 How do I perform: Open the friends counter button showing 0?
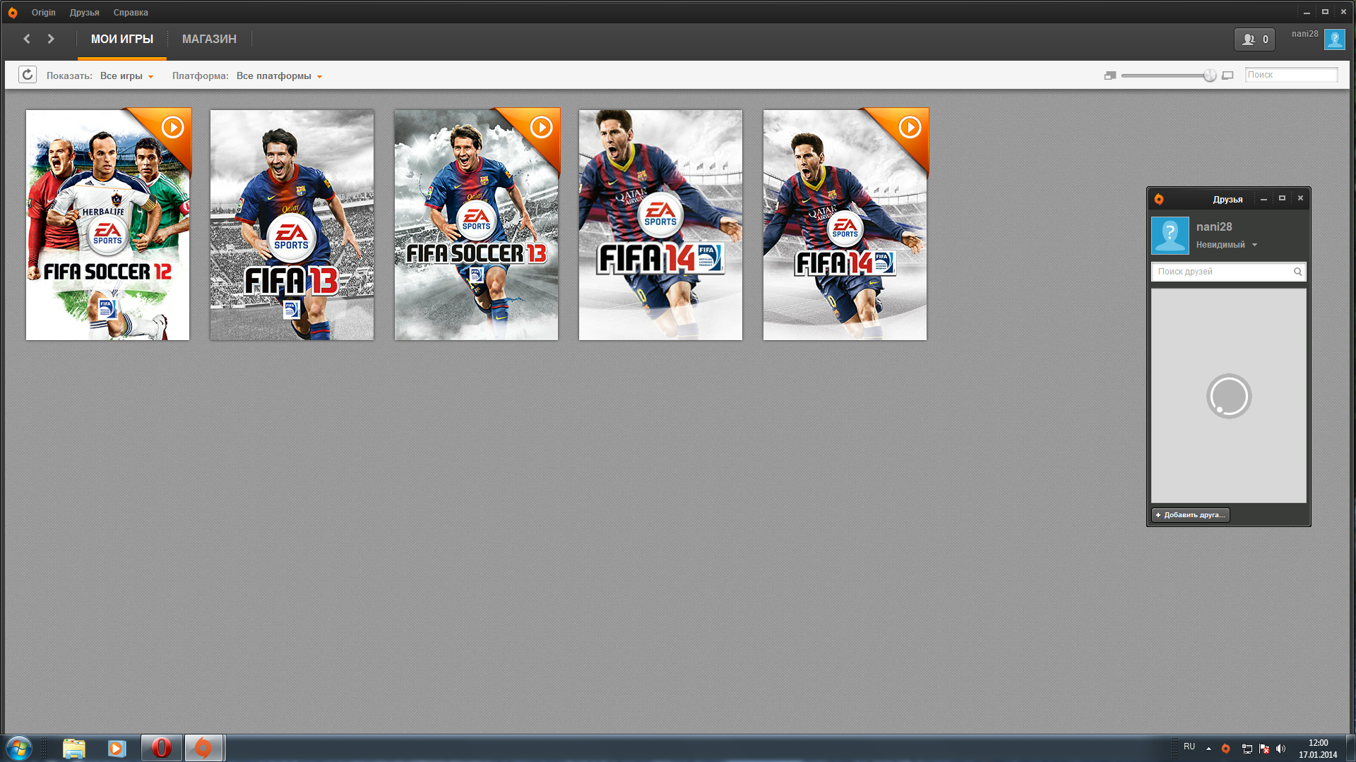pyautogui.click(x=1254, y=40)
